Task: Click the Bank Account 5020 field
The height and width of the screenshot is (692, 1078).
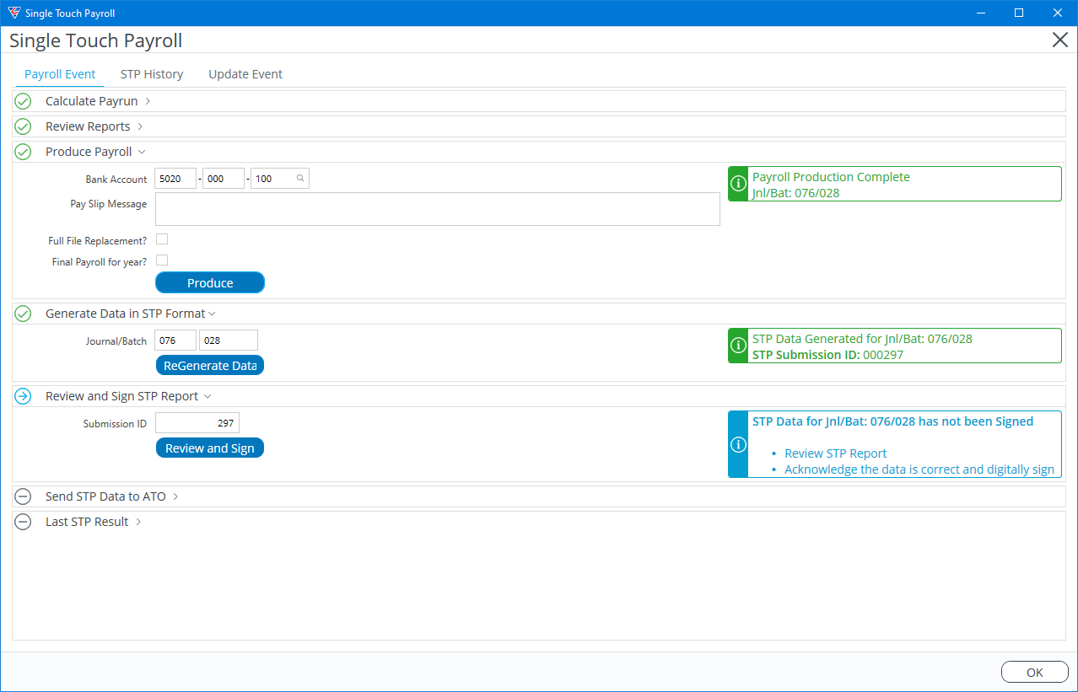Action: [x=175, y=179]
